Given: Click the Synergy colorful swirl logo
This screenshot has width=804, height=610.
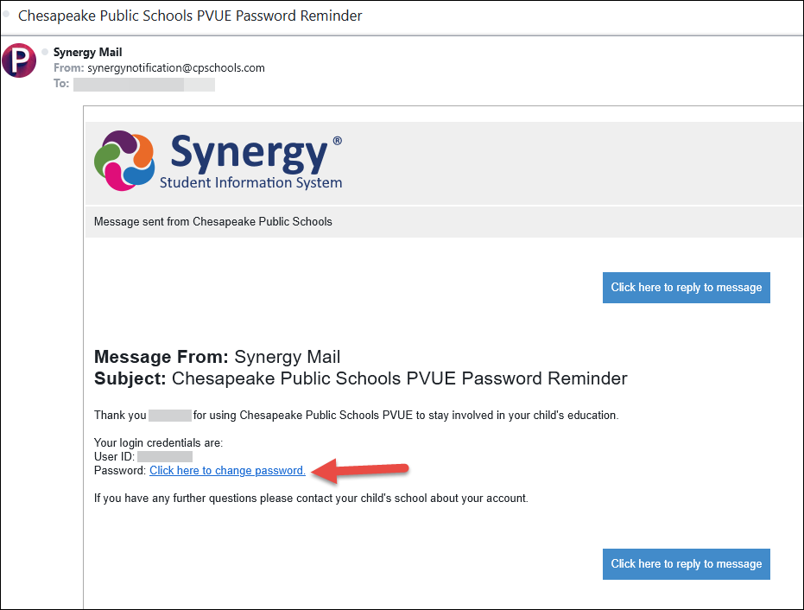Looking at the screenshot, I should pyautogui.click(x=124, y=161).
